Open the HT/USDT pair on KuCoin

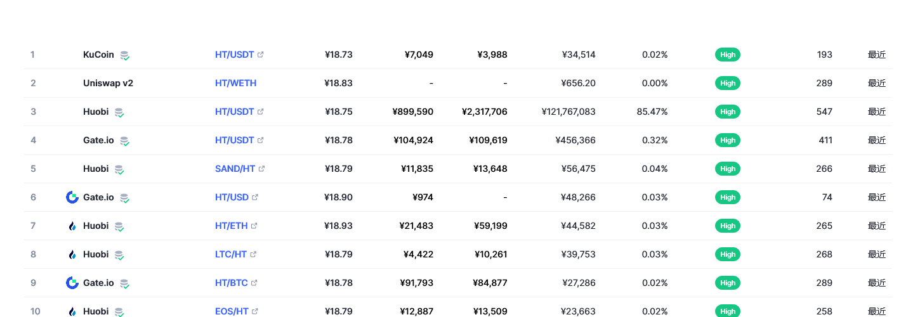point(234,55)
